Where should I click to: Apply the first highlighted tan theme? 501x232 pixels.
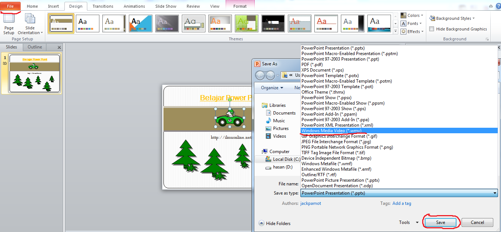click(61, 23)
